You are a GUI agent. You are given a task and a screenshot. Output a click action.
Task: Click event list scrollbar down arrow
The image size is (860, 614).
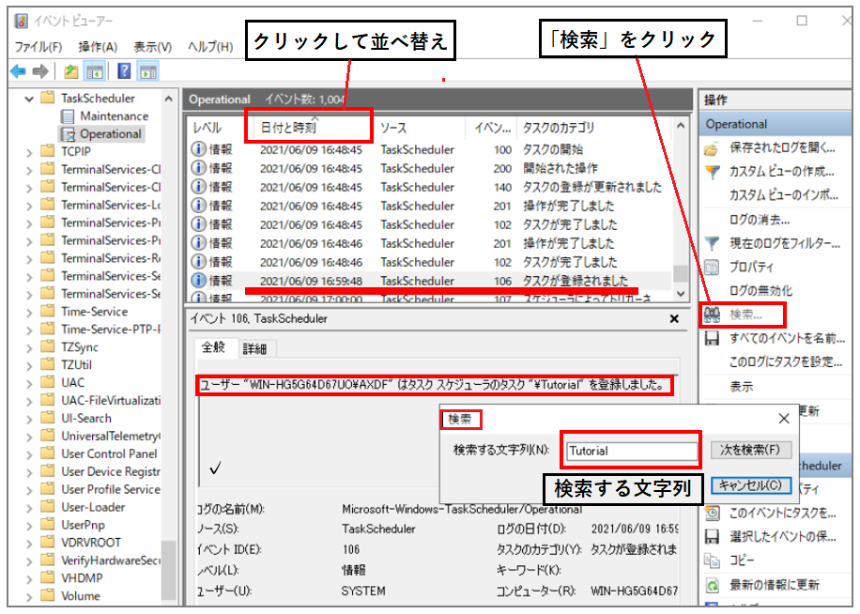point(681,294)
